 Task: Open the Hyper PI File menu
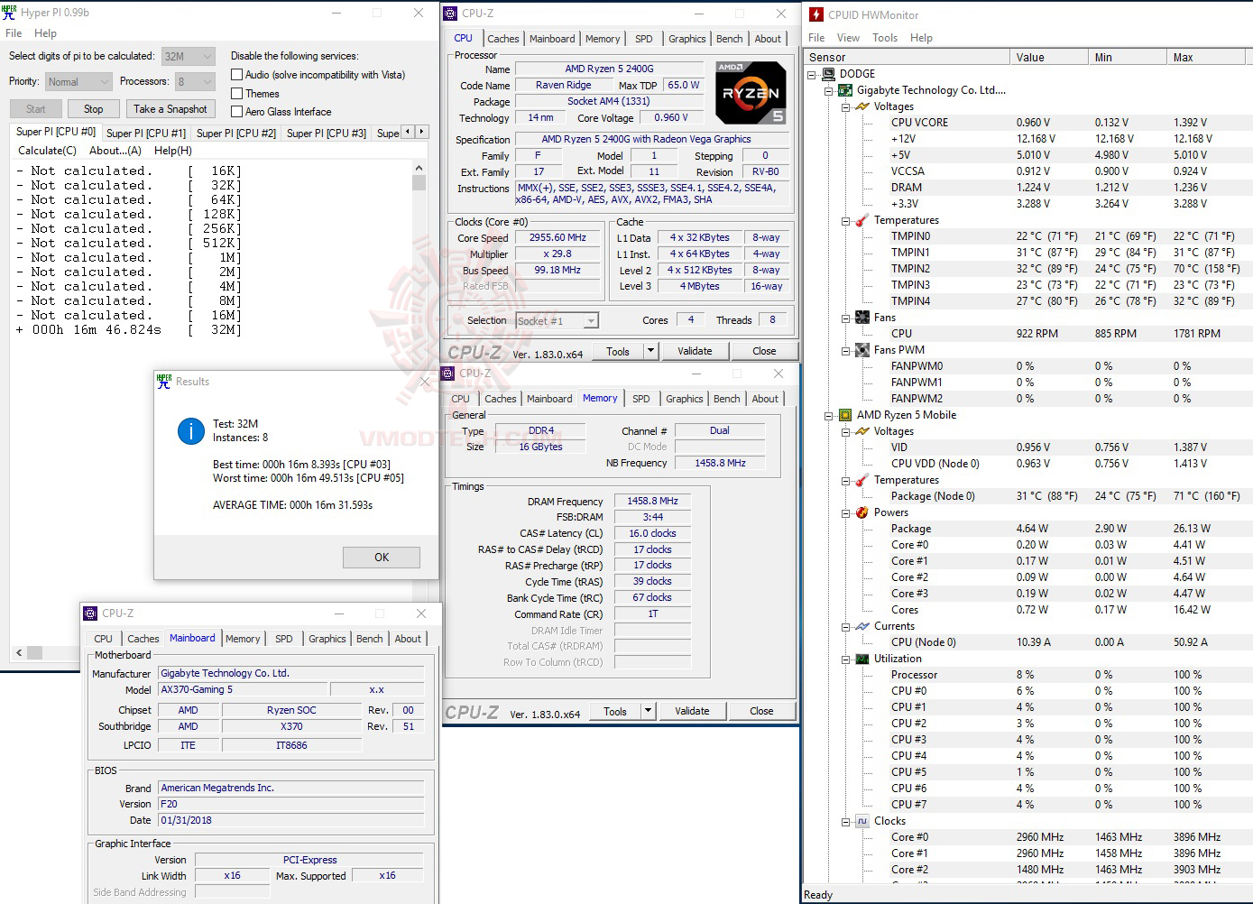tap(14, 33)
